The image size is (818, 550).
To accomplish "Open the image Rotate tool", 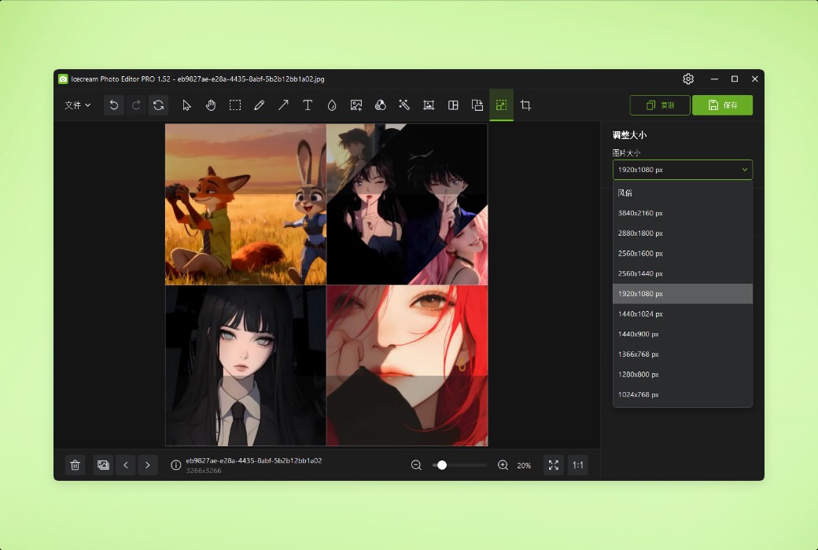I will 159,104.
